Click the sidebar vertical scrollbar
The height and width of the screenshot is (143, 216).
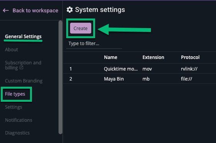pos(60,77)
